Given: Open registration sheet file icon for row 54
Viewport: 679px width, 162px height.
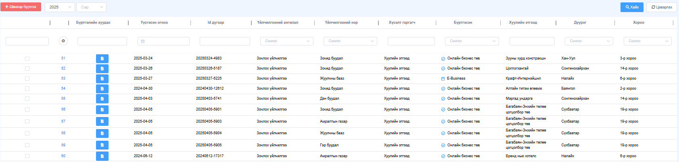Looking at the screenshot, I should (102, 89).
